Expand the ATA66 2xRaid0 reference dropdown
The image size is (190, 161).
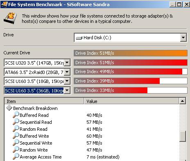point(67,72)
